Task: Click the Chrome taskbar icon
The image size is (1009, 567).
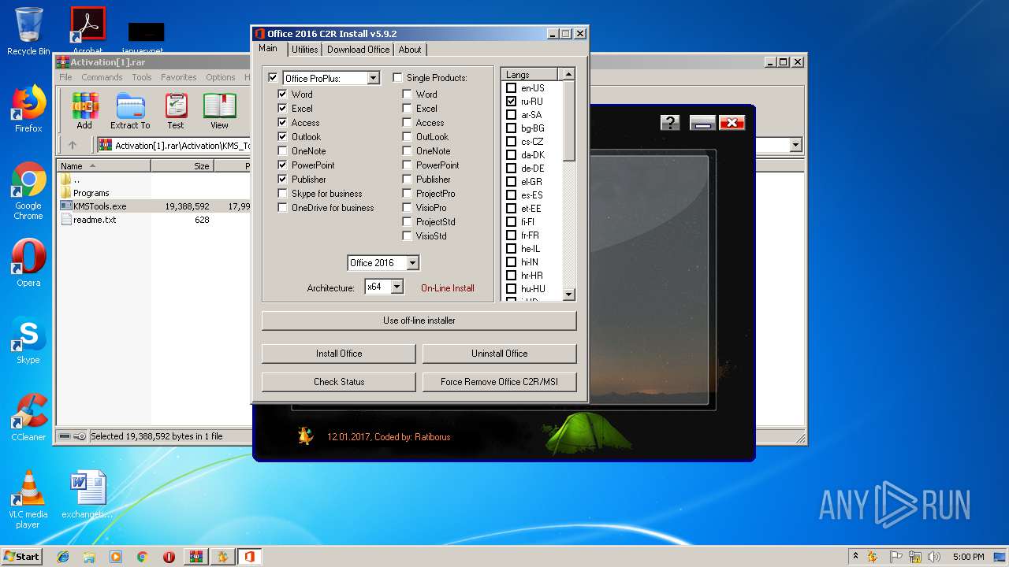Action: tap(143, 557)
